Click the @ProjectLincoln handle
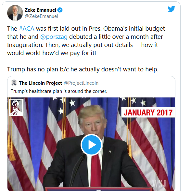The width and height of the screenshot is (191, 191). [x=81, y=83]
